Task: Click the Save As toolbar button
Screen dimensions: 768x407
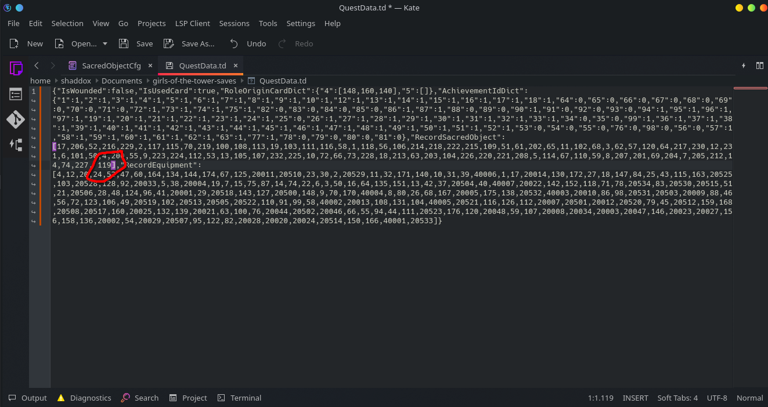Action: 189,43
